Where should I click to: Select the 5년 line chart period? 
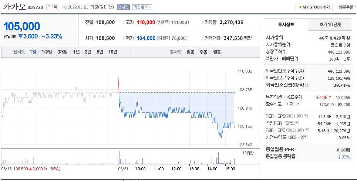click(x=100, y=52)
